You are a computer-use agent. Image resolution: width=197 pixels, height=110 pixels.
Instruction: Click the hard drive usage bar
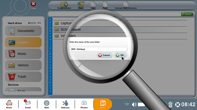point(32,23)
